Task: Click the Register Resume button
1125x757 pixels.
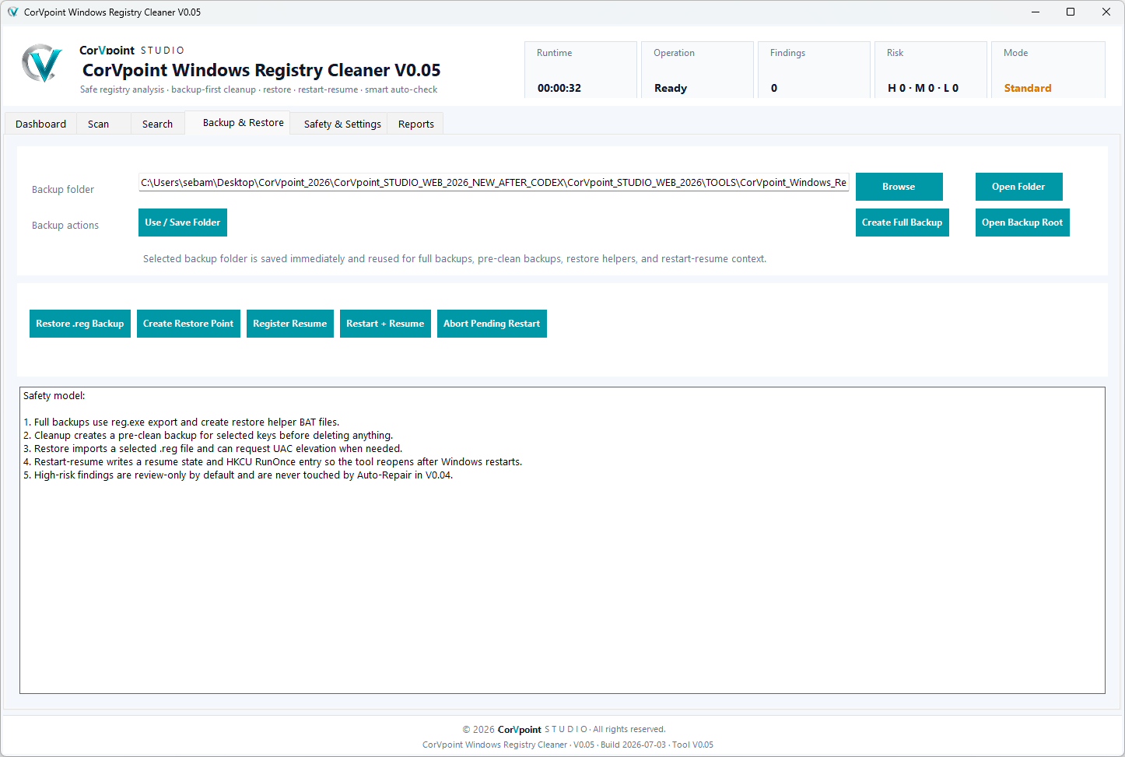Action: [x=290, y=324]
